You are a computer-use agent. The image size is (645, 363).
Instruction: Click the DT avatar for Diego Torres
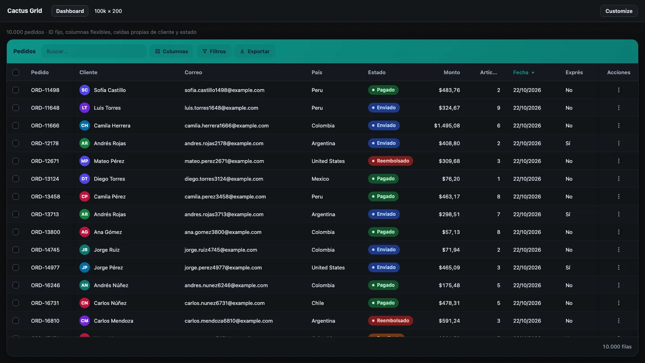tap(85, 179)
